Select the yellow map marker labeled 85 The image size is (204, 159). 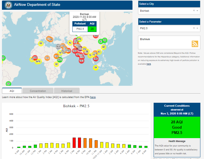pos(41,43)
